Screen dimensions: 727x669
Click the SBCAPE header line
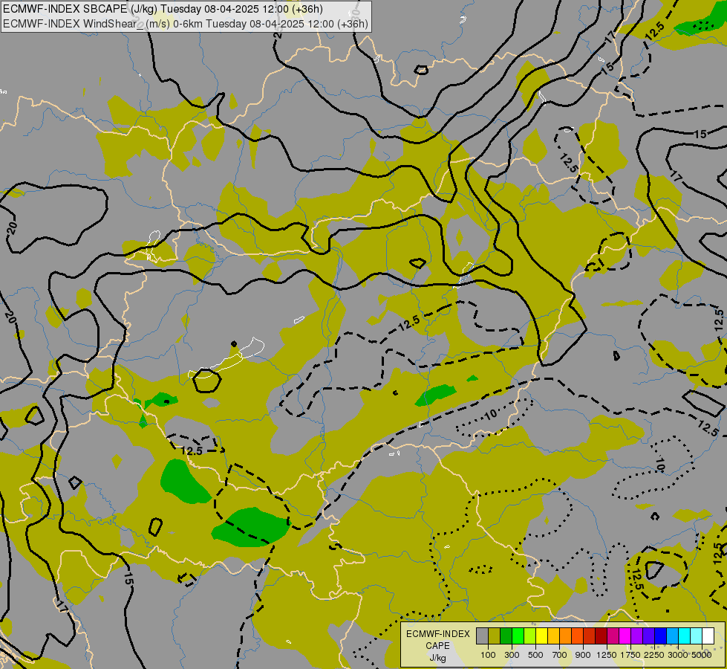[163, 9]
